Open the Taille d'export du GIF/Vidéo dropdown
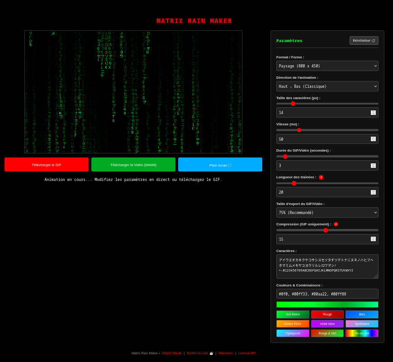The height and width of the screenshot is (362, 393). point(327,213)
